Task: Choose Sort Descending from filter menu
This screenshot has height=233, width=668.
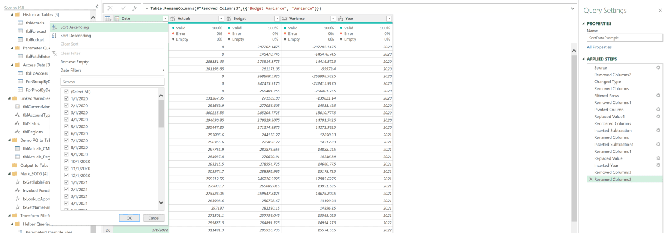Action: pyautogui.click(x=76, y=36)
